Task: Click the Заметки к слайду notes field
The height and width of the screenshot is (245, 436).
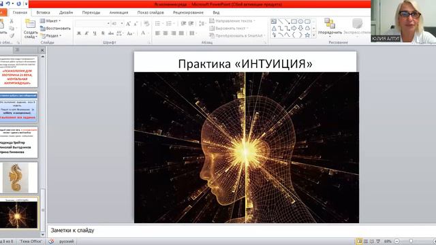Action: [x=241, y=230]
